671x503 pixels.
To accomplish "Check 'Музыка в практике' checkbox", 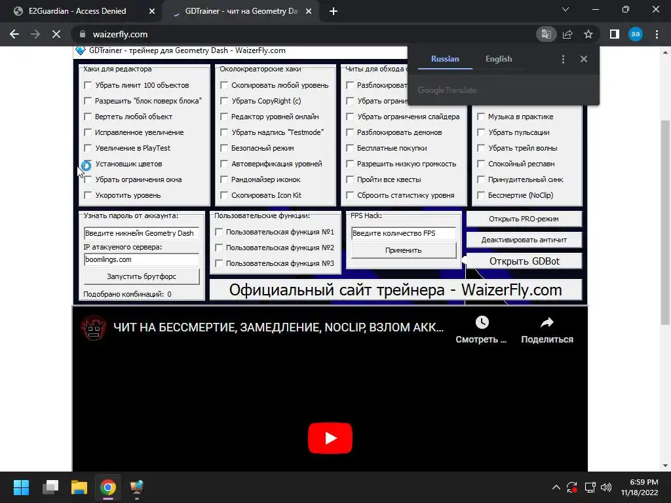I will [481, 117].
